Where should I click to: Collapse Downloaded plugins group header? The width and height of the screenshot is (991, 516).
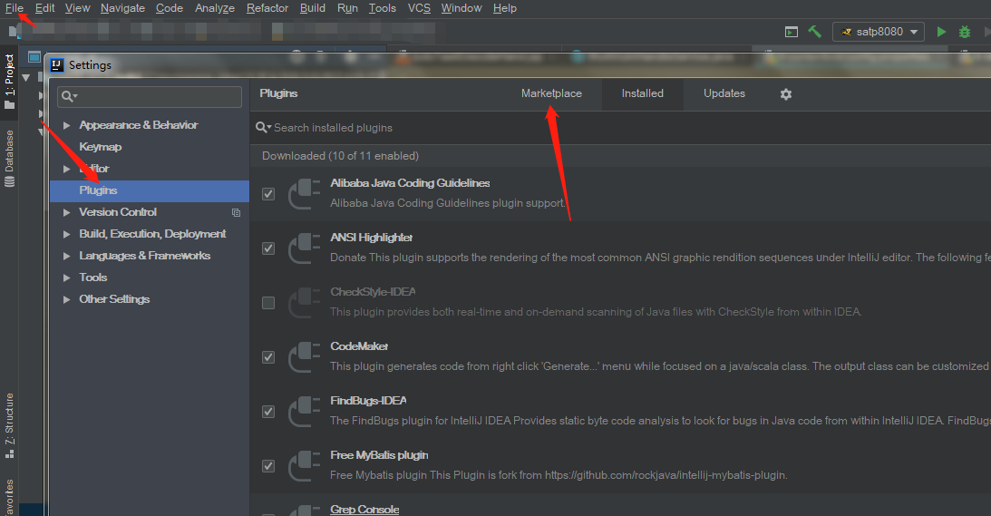tap(340, 156)
